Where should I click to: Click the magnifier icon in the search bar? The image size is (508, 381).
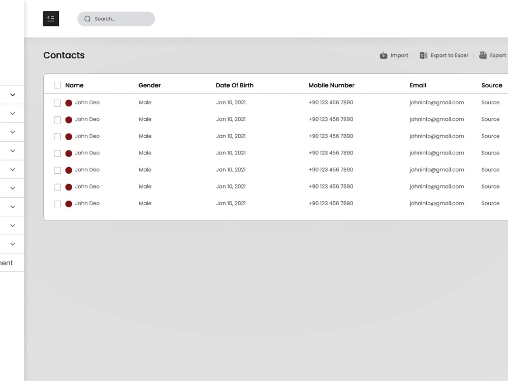87,19
